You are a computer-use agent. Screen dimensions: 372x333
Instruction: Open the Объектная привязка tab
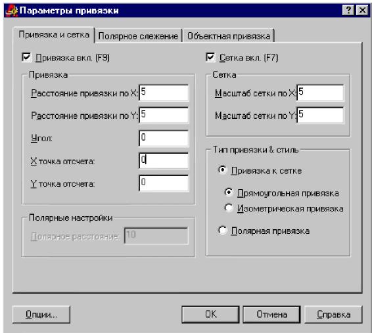(x=229, y=36)
